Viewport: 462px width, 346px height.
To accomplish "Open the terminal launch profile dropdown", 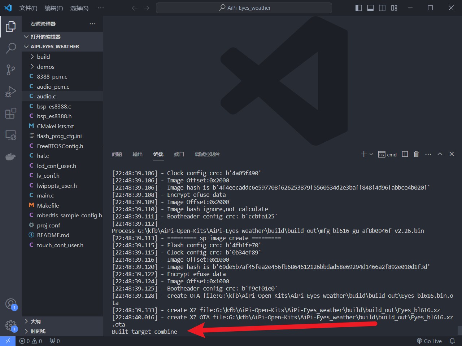I will [371, 154].
